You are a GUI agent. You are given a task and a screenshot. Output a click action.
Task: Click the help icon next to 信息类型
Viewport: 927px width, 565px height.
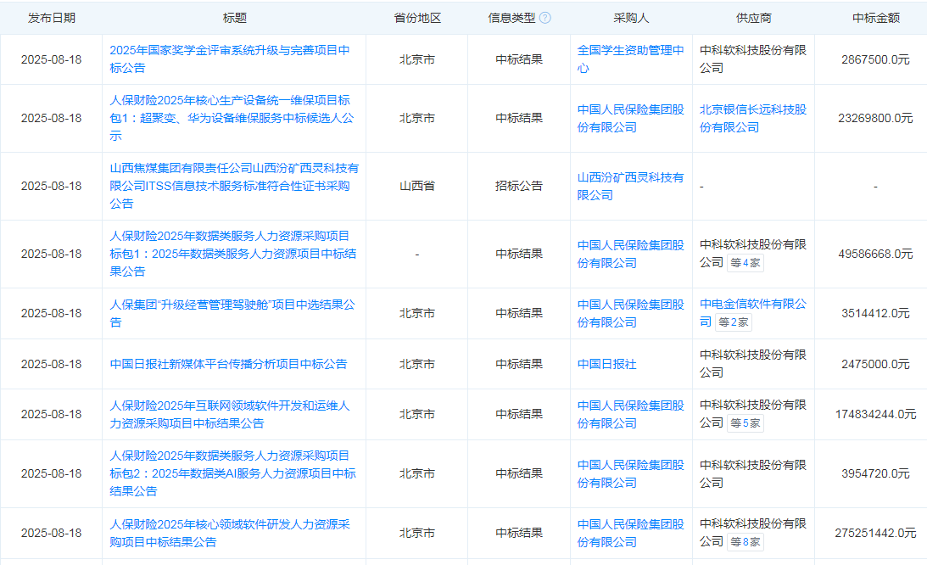click(545, 18)
